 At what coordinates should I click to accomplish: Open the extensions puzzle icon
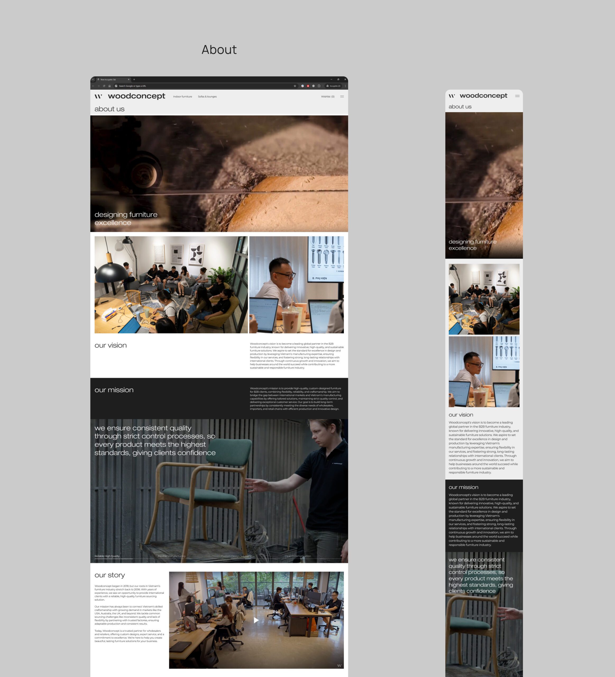pos(319,86)
